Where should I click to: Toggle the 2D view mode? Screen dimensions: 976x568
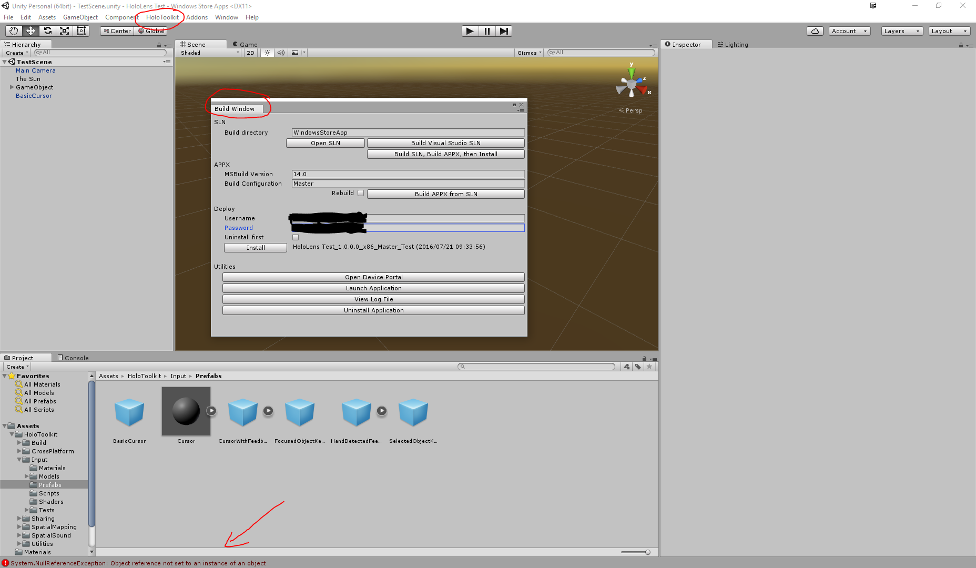pyautogui.click(x=250, y=53)
